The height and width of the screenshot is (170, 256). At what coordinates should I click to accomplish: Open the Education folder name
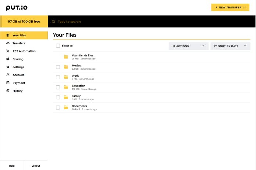78,86
